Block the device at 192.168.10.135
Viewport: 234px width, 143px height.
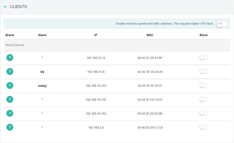[x=203, y=99]
